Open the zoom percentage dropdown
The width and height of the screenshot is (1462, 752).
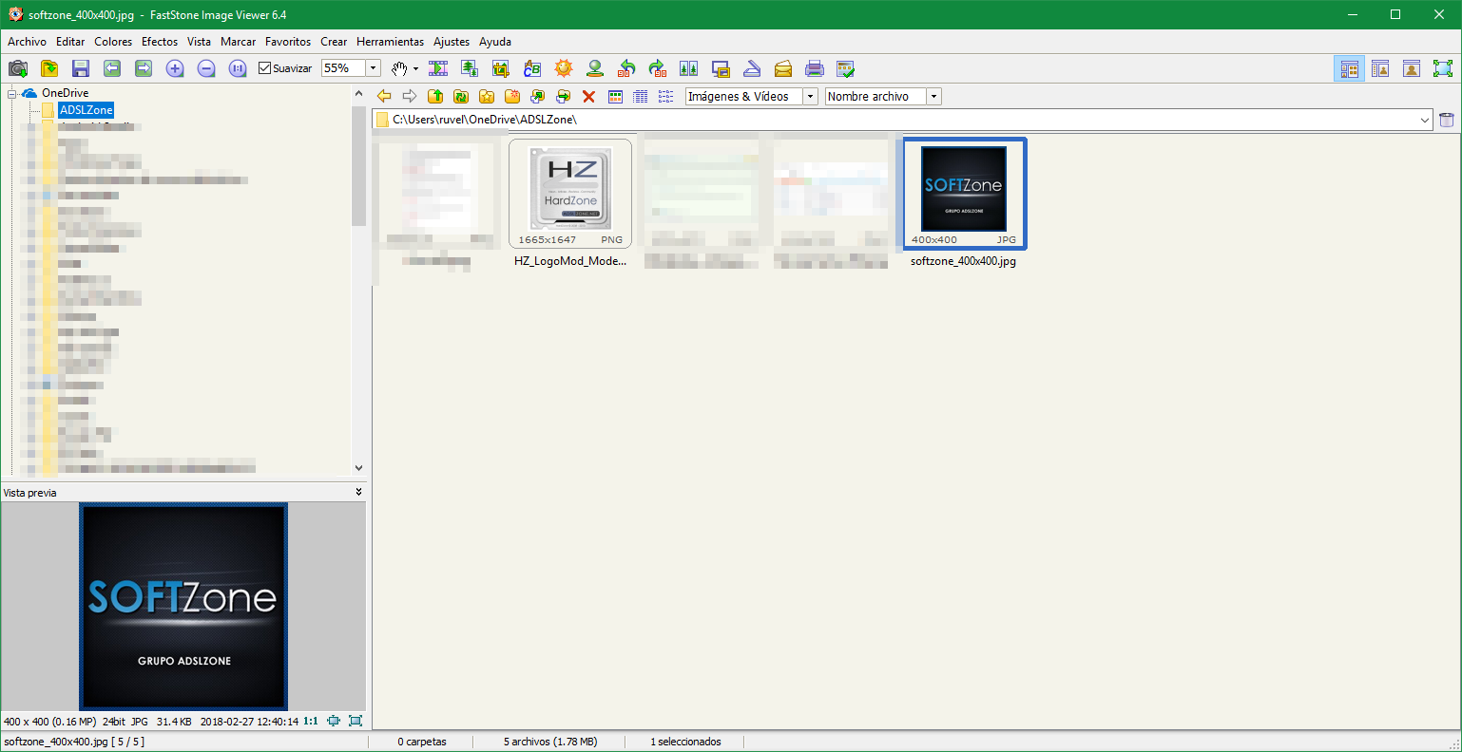(x=373, y=67)
